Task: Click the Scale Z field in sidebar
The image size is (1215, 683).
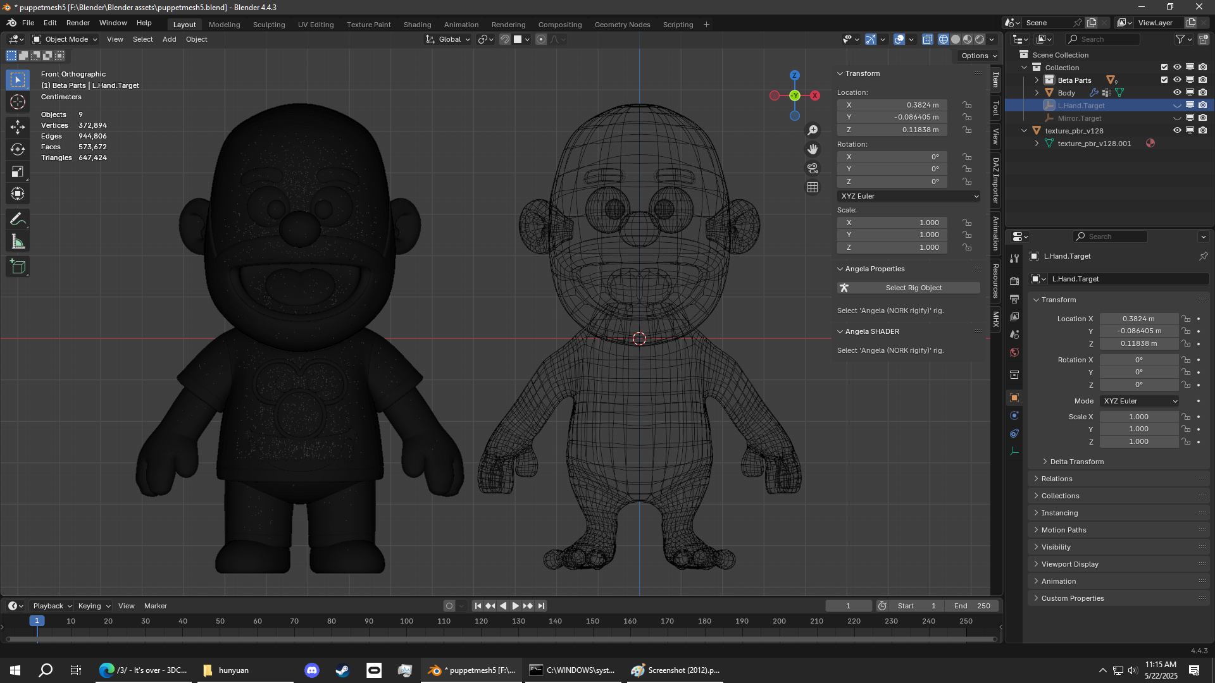Action: [892, 247]
